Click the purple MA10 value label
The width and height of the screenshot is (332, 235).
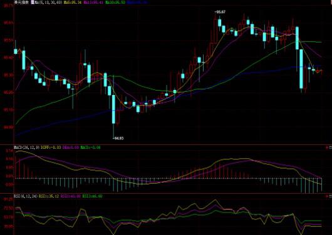coord(93,2)
